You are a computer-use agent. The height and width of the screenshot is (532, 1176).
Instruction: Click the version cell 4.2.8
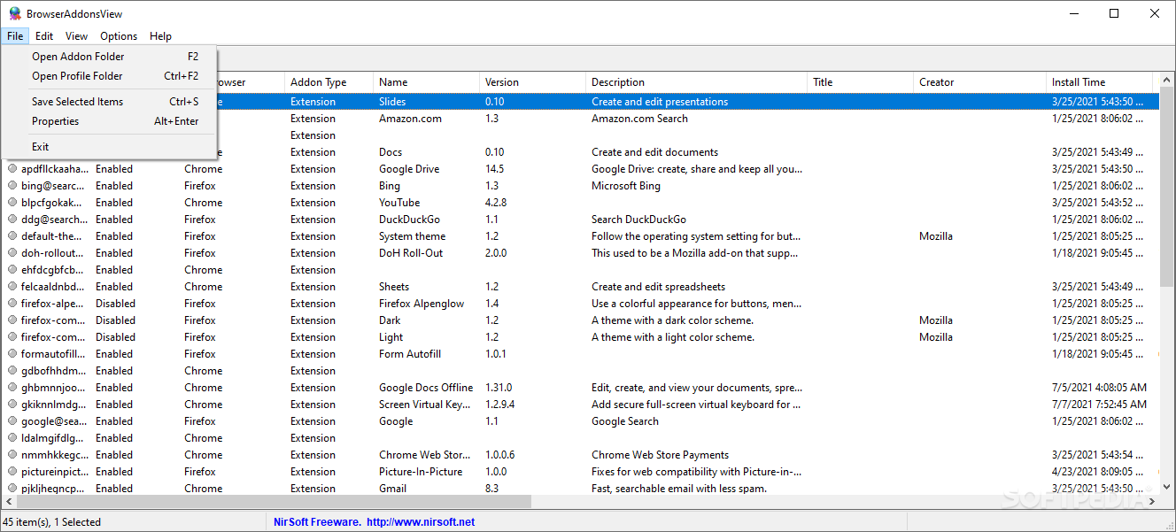pyautogui.click(x=496, y=203)
